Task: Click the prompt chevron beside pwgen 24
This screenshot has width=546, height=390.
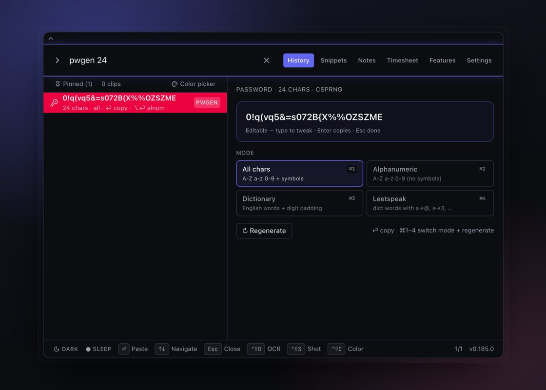Action: pos(58,60)
